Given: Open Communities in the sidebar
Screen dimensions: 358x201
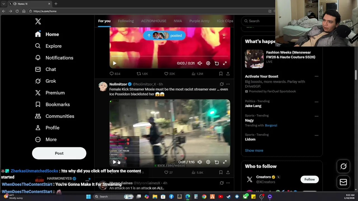Looking at the screenshot, I should 55,116.
